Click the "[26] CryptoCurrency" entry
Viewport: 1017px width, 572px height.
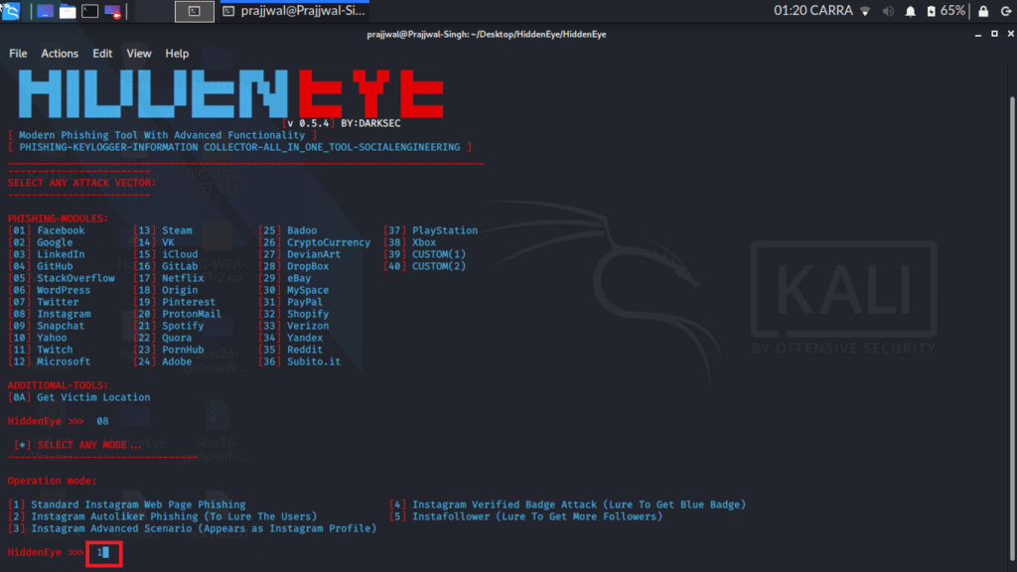tap(315, 242)
